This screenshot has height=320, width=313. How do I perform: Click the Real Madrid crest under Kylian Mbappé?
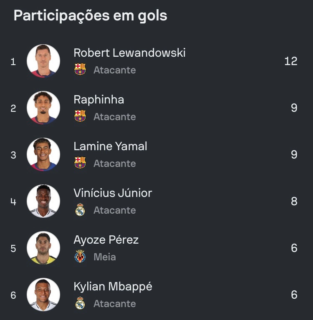(80, 303)
